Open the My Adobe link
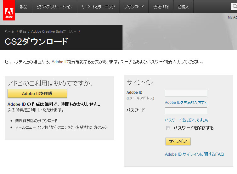The height and width of the screenshot is (174, 237). coord(232,17)
